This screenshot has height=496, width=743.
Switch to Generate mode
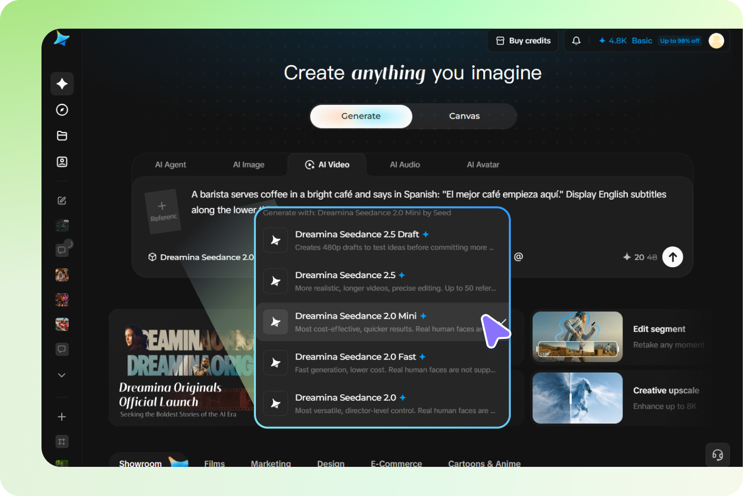(x=361, y=116)
